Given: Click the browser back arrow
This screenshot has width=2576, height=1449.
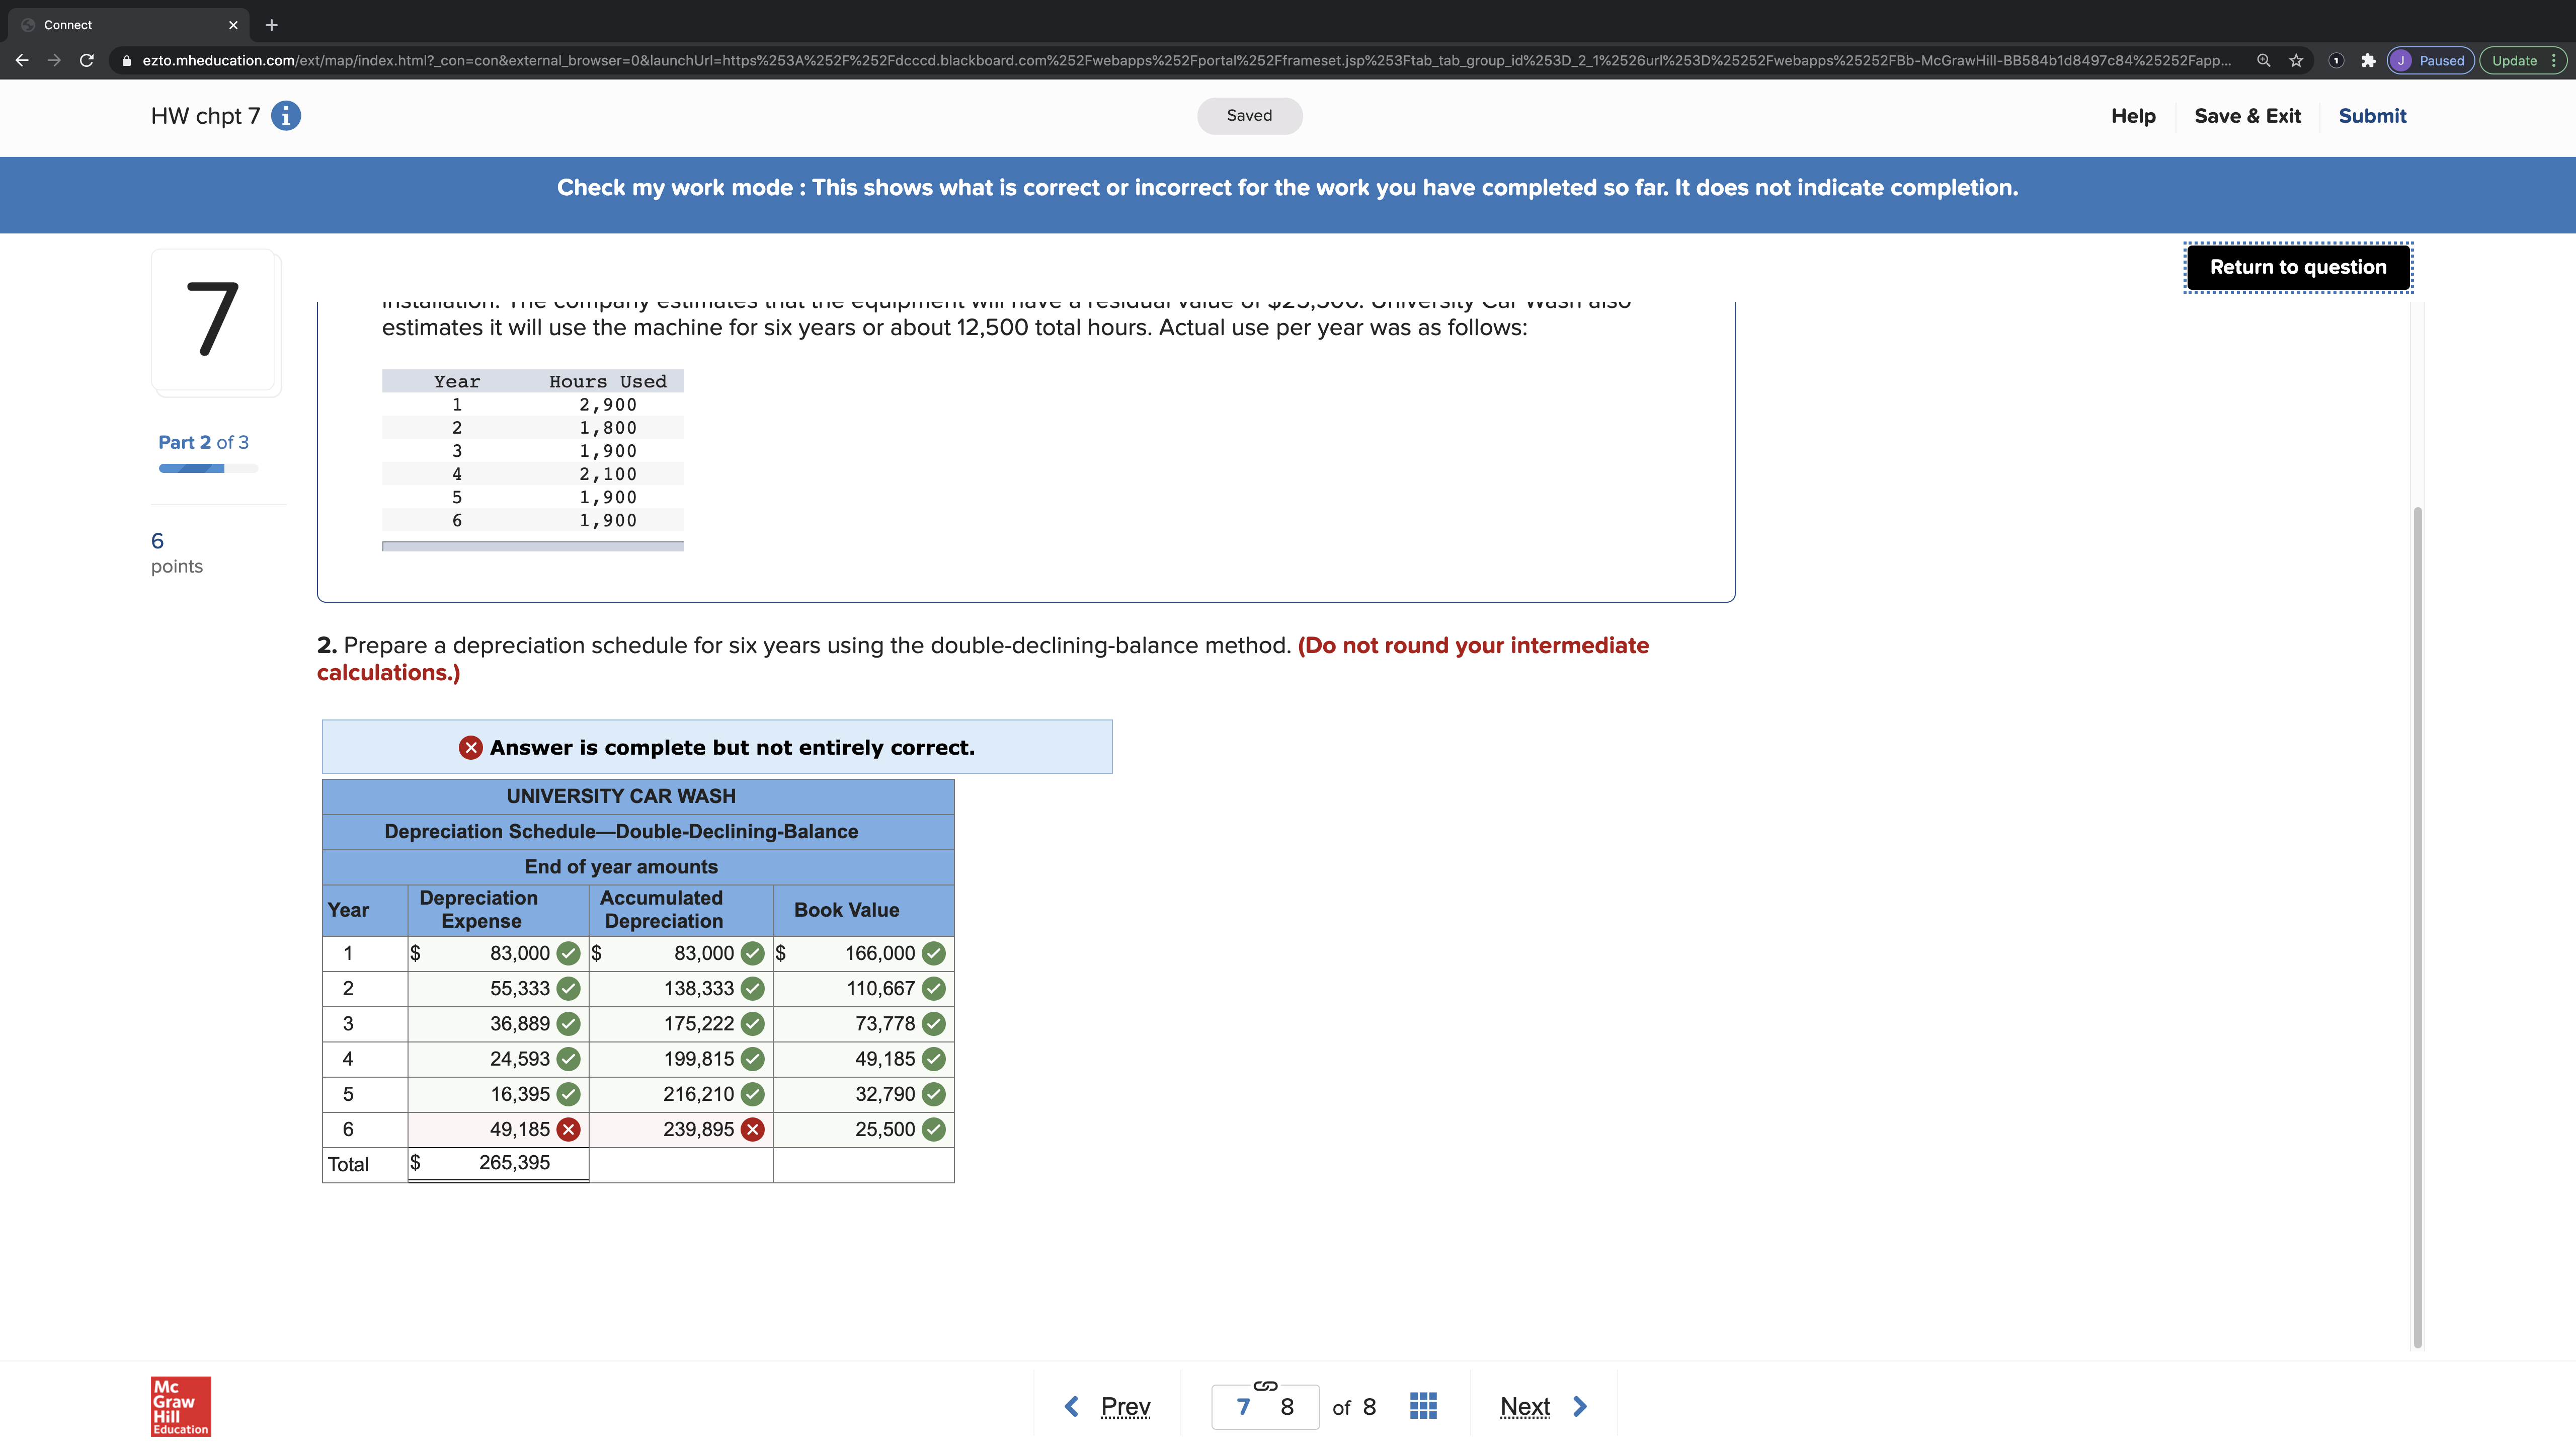Looking at the screenshot, I should 22,60.
